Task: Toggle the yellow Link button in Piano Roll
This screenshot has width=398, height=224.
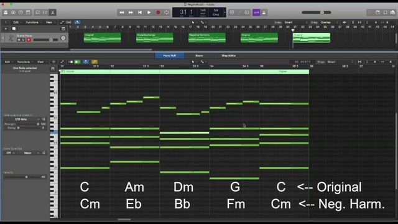Action: tap(95, 62)
